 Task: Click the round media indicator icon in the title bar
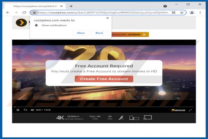point(165,6)
